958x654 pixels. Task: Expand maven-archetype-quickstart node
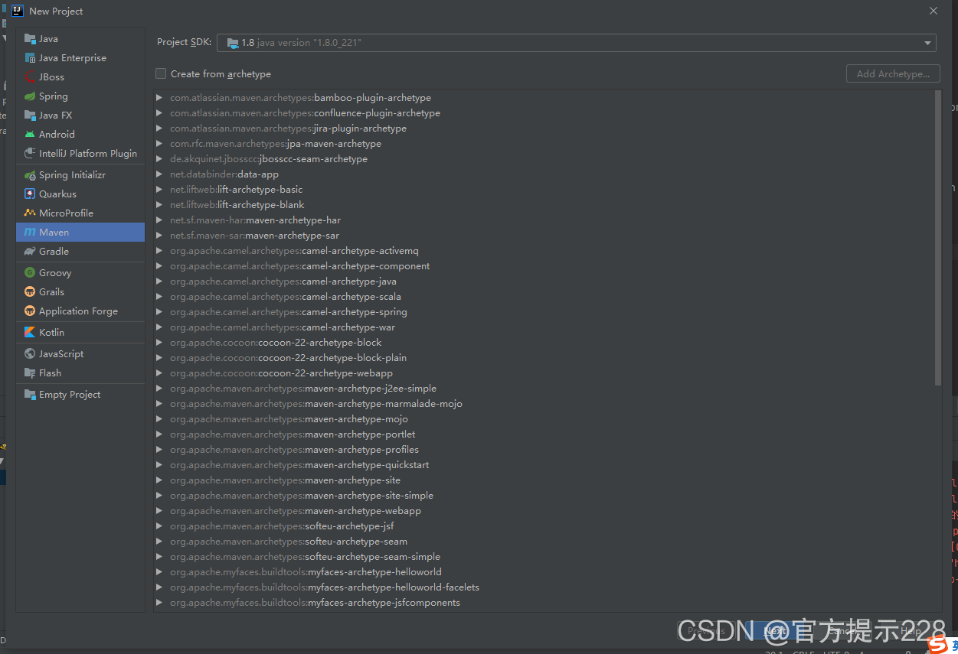click(159, 465)
